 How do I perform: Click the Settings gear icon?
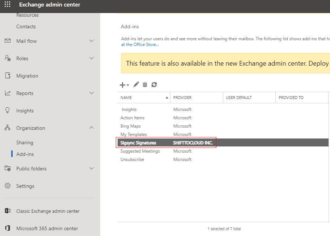click(8, 186)
